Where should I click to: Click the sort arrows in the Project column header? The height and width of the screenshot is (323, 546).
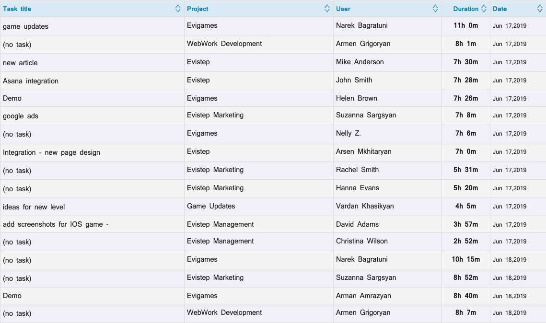[326, 9]
